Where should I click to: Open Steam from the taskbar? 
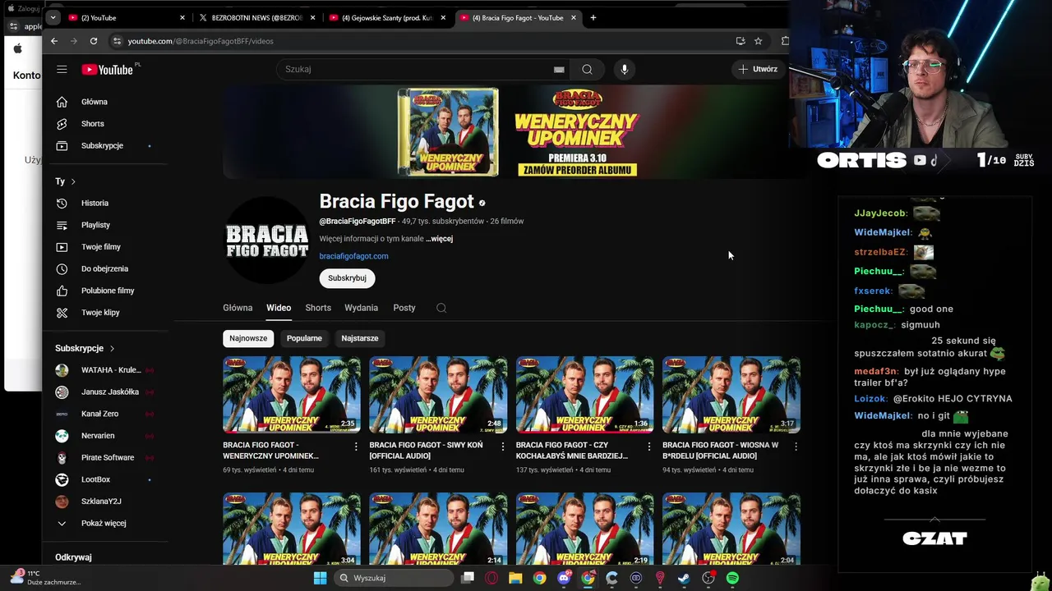click(x=684, y=578)
